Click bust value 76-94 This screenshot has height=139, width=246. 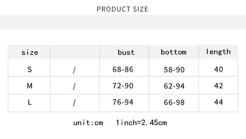click(x=123, y=102)
